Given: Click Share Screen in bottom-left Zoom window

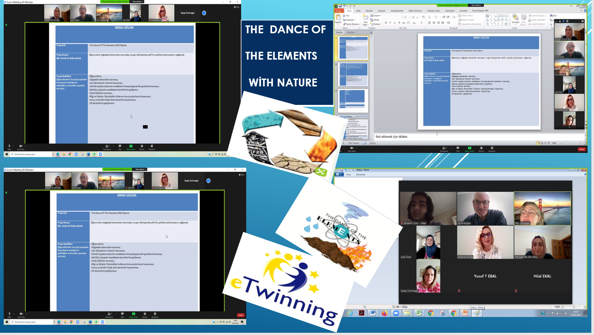Looking at the screenshot, I should coord(133,315).
